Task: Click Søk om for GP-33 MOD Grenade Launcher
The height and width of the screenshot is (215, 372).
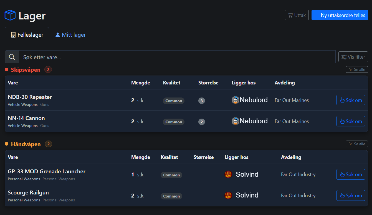Action: click(x=351, y=174)
